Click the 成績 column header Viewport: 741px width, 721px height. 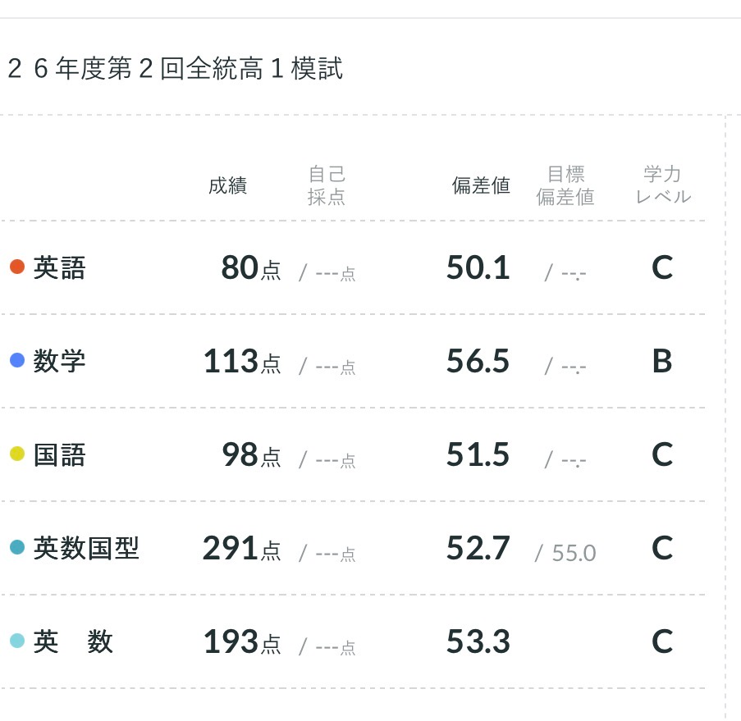pyautogui.click(x=228, y=185)
